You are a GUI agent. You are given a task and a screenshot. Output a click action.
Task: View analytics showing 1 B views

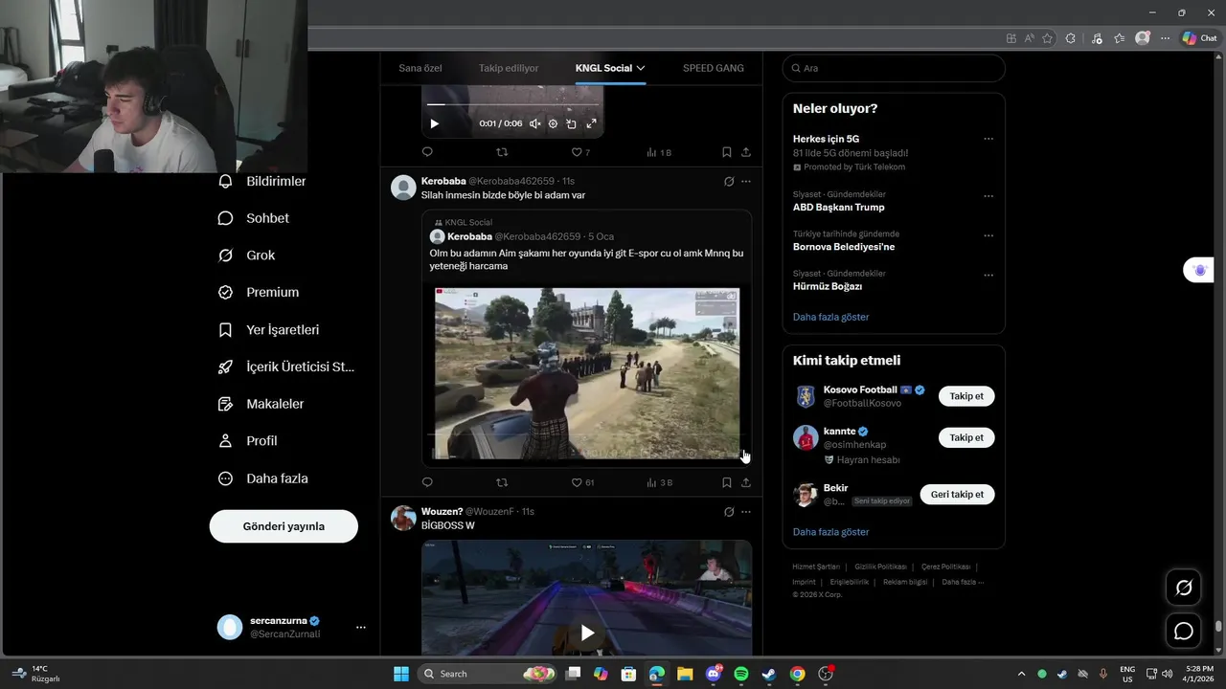coord(659,152)
